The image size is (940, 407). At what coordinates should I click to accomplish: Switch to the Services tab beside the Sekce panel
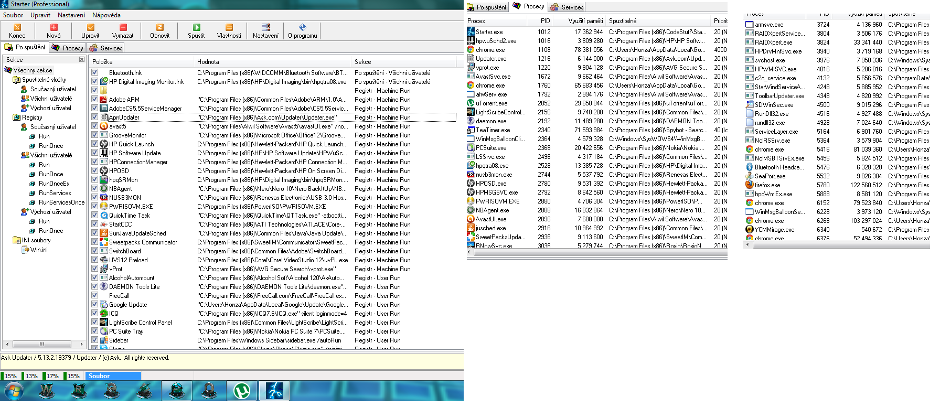[x=106, y=48]
